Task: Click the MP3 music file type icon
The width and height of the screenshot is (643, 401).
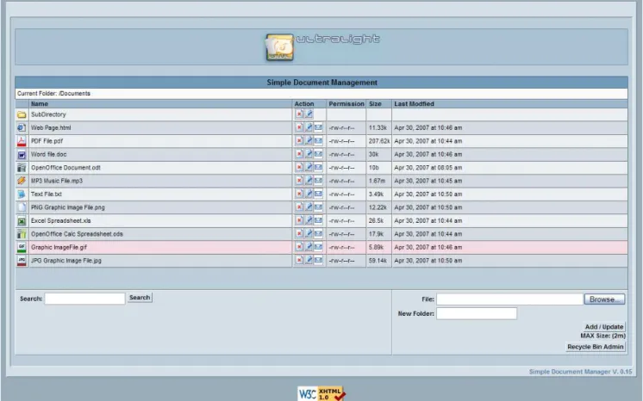Action: click(22, 181)
